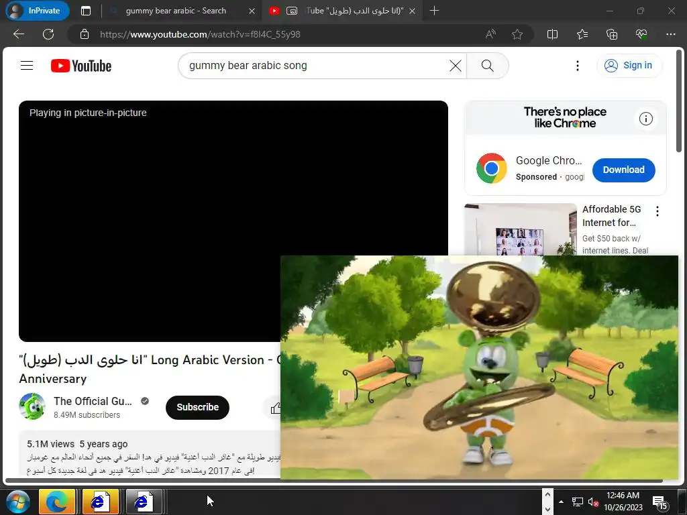Screen dimensions: 687x515
Task: Open the Google Chro... sponsored link
Action: [549, 161]
